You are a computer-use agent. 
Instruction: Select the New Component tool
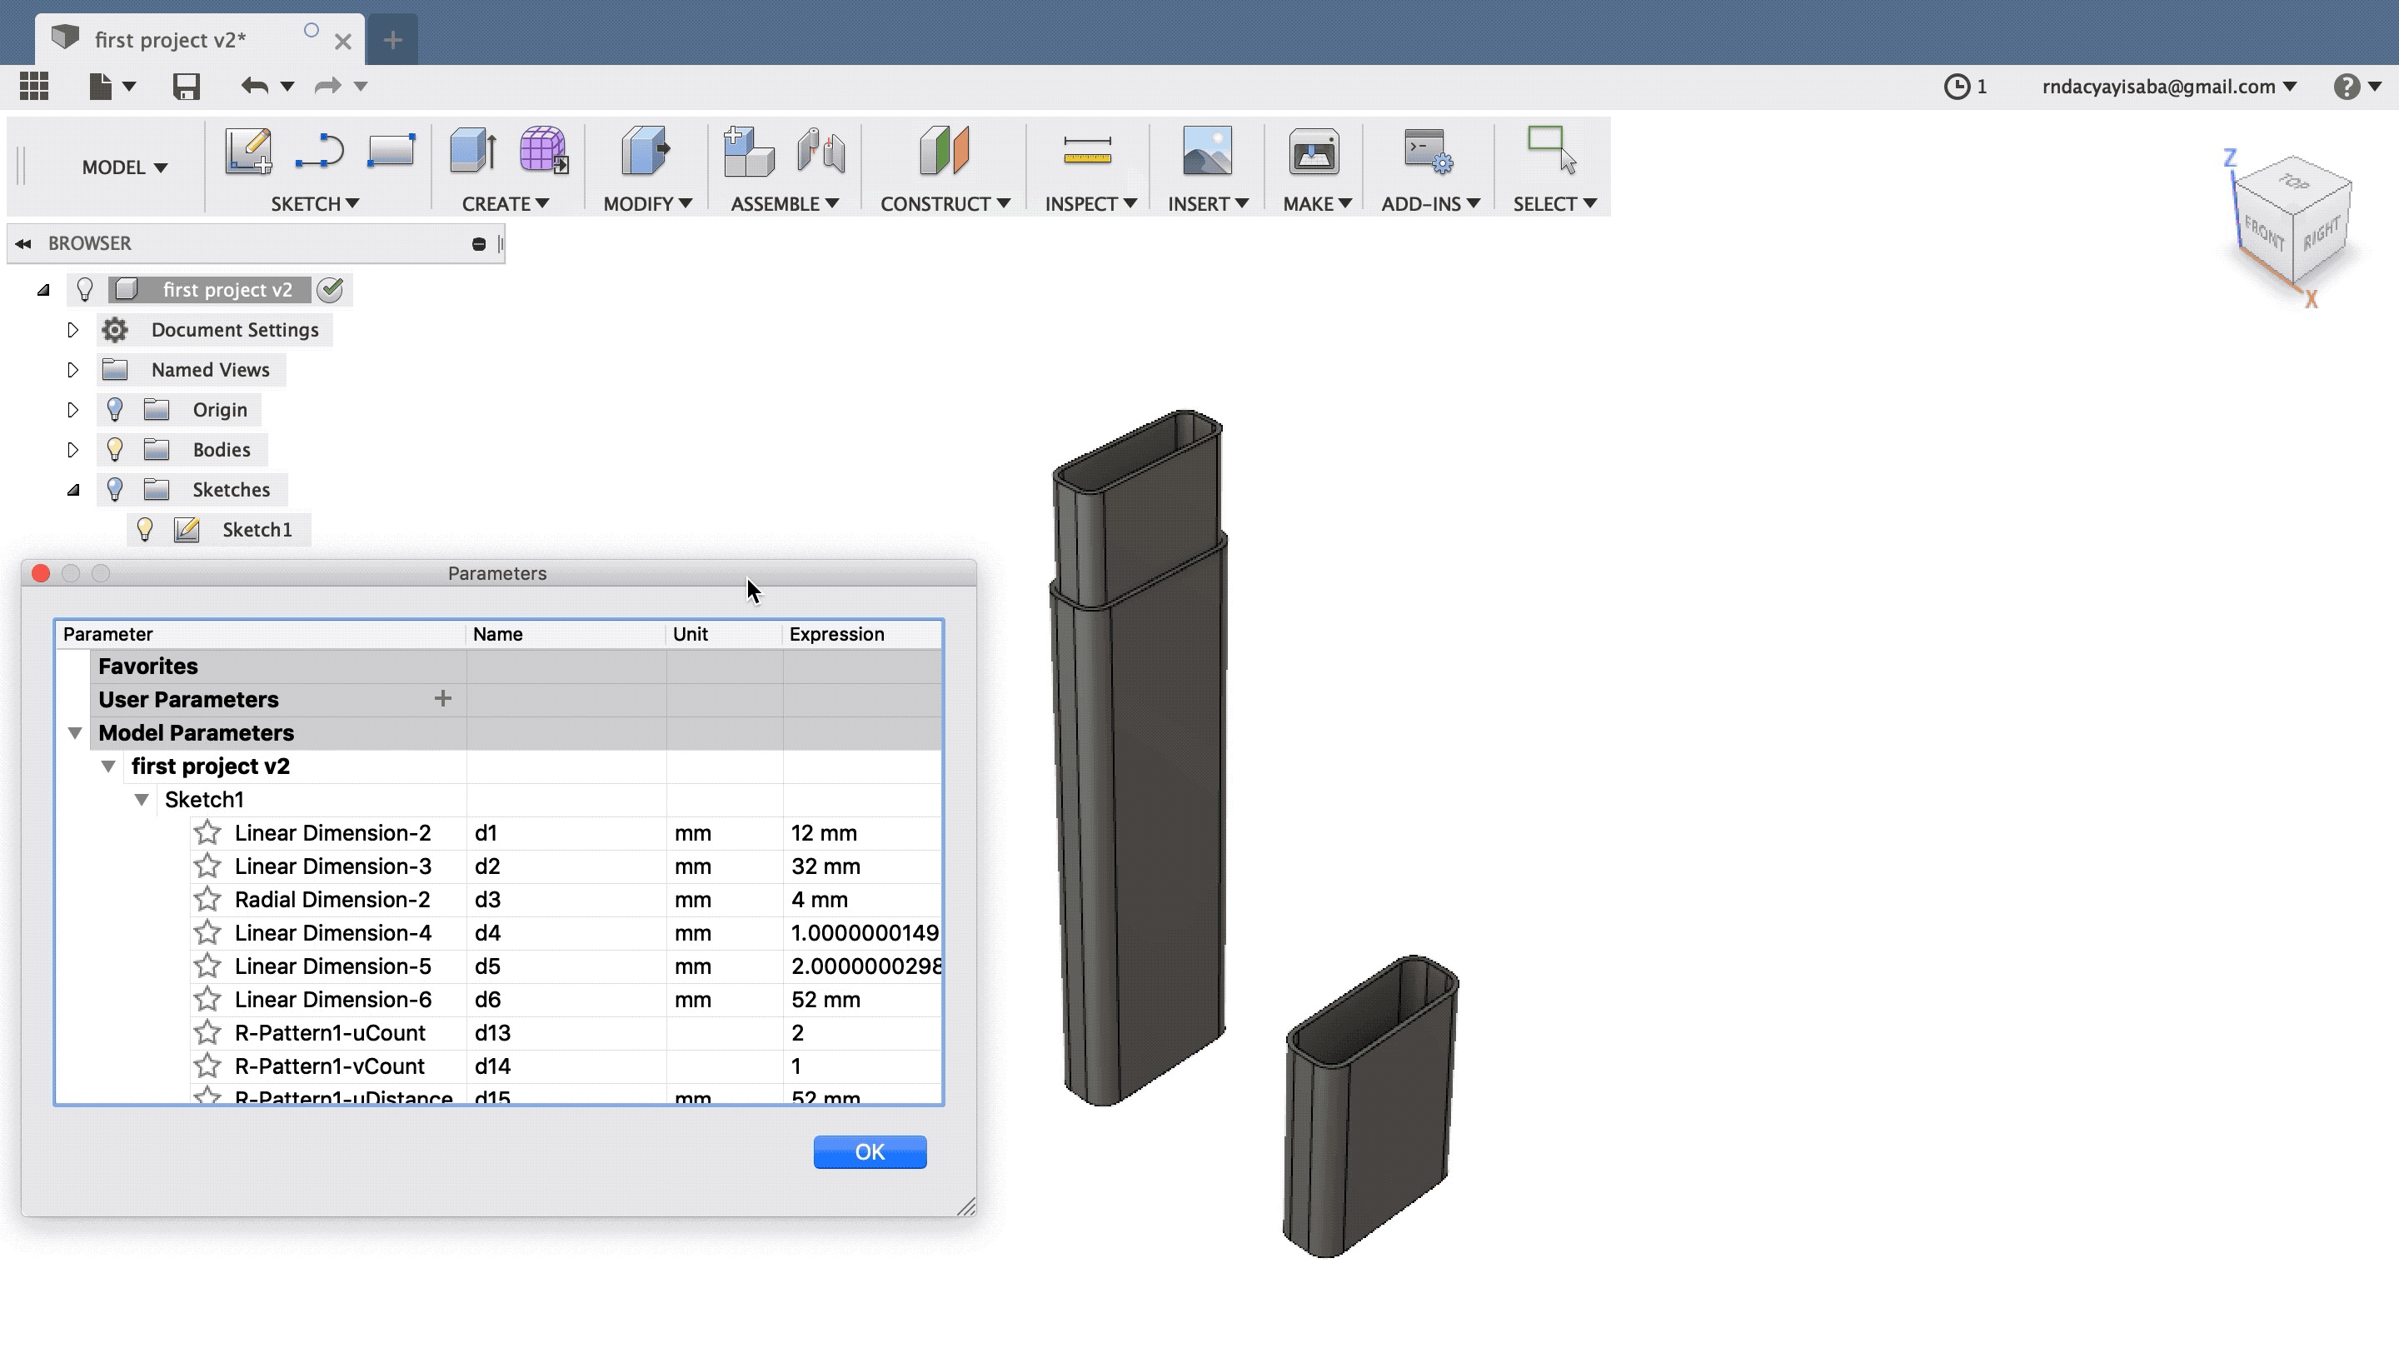(x=749, y=151)
